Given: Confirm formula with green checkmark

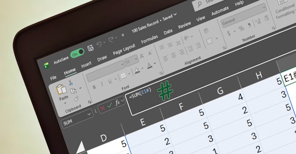Looking at the screenshot, I should tap(110, 106).
